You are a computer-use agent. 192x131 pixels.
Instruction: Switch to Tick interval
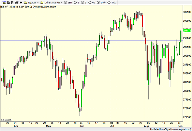point(112,3)
